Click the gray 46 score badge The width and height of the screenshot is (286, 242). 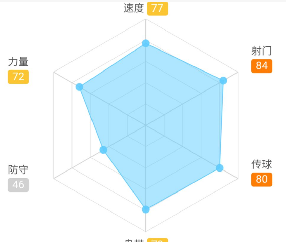tap(18, 185)
